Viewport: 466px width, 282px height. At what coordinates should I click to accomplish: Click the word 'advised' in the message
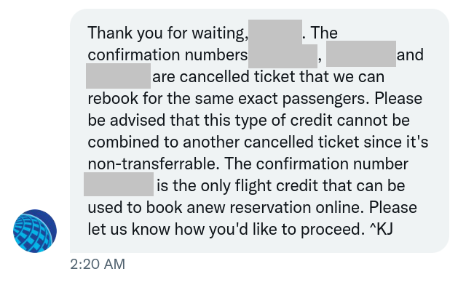point(138,120)
